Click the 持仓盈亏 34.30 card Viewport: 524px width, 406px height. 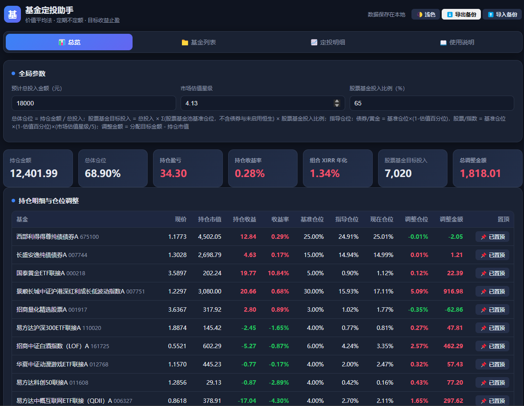pos(188,168)
